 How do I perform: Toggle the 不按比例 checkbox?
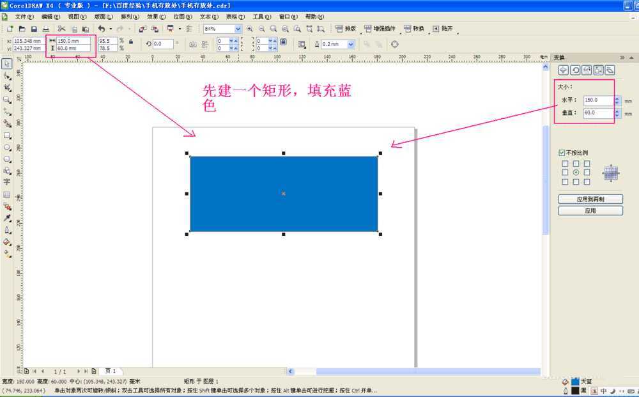pos(562,152)
